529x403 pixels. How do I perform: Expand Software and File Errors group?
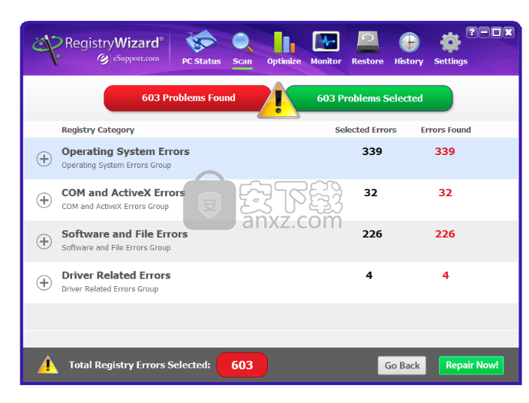[x=44, y=241]
